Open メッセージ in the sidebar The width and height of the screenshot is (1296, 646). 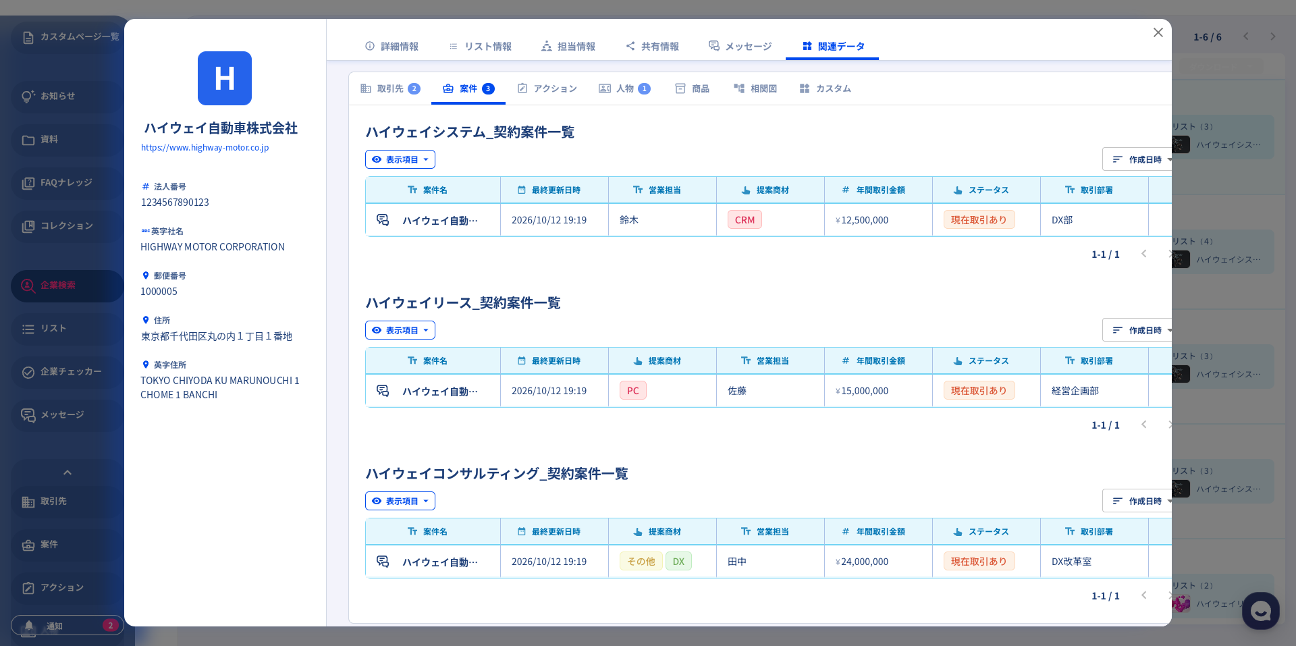tap(67, 415)
